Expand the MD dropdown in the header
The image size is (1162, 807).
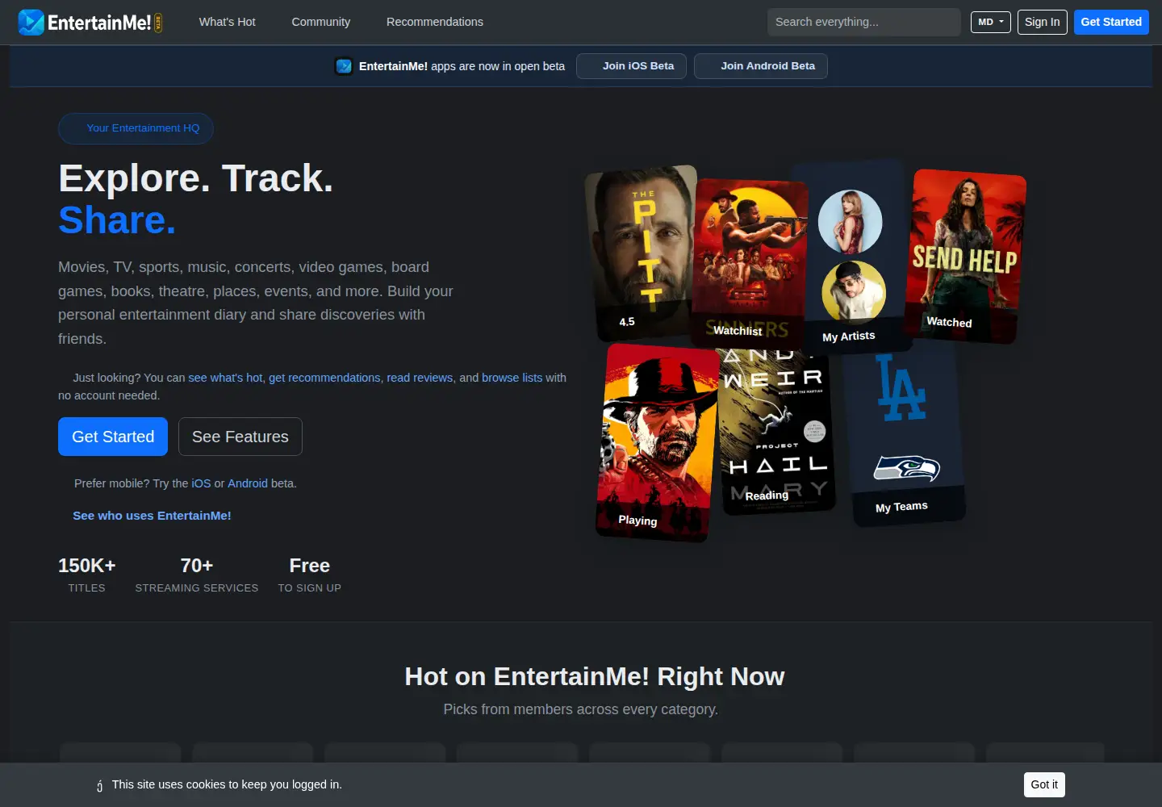[990, 22]
